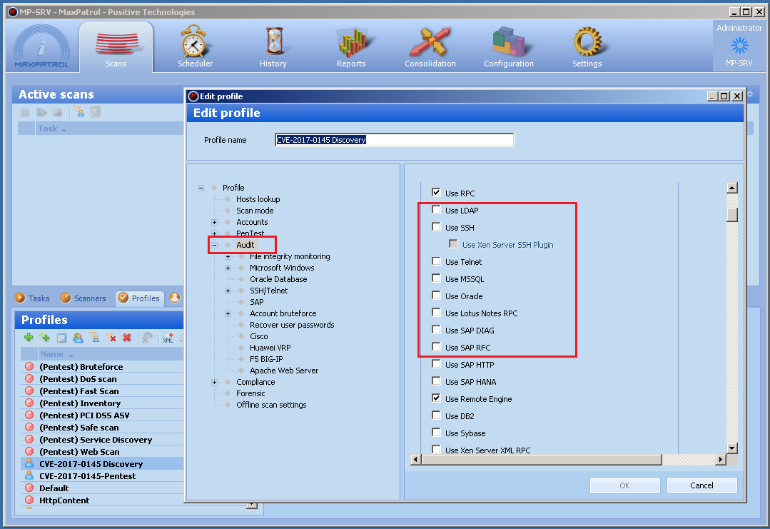Enable the Use LDAP checkbox
The height and width of the screenshot is (529, 770).
(436, 210)
